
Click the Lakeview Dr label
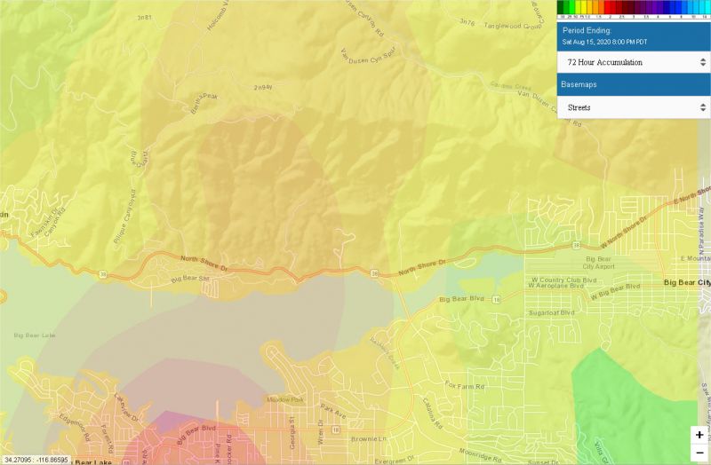(124, 407)
